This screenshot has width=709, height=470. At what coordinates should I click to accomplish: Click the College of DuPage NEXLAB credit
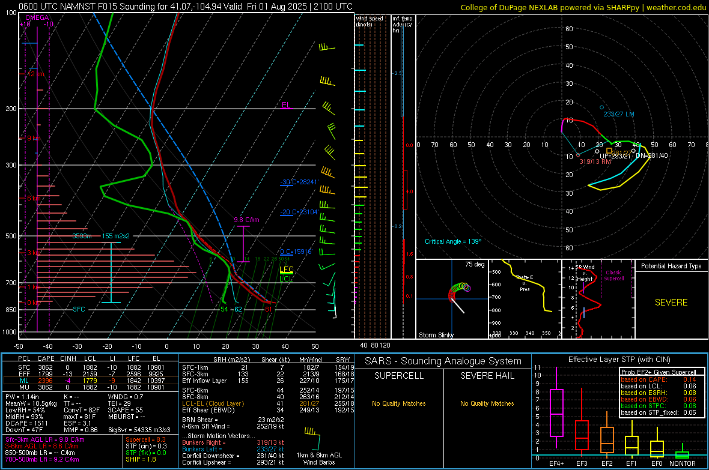coord(583,8)
